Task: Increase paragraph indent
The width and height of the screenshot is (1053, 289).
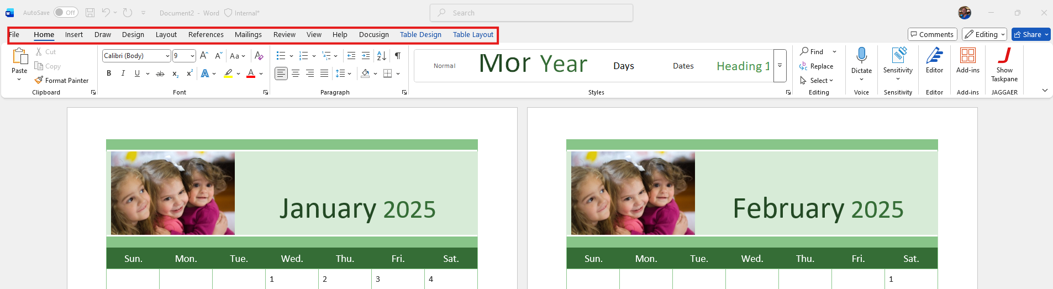Action: (x=366, y=55)
